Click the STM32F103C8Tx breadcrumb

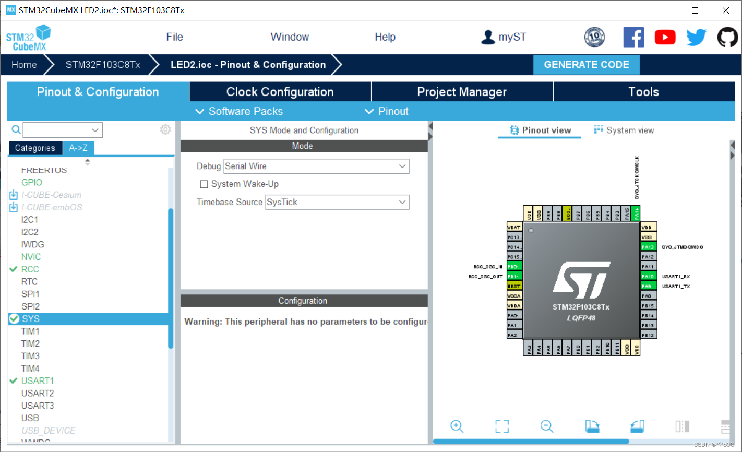pos(103,65)
